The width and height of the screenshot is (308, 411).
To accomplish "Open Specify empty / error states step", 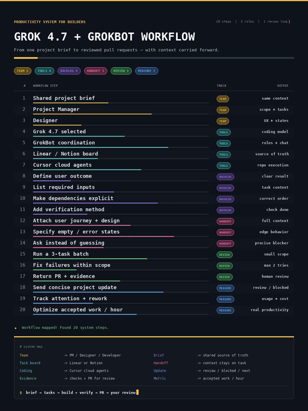I will 76,232.
